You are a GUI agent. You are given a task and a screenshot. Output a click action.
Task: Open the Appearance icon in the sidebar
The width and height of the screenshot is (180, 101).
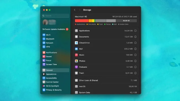pyautogui.click(x=44, y=74)
